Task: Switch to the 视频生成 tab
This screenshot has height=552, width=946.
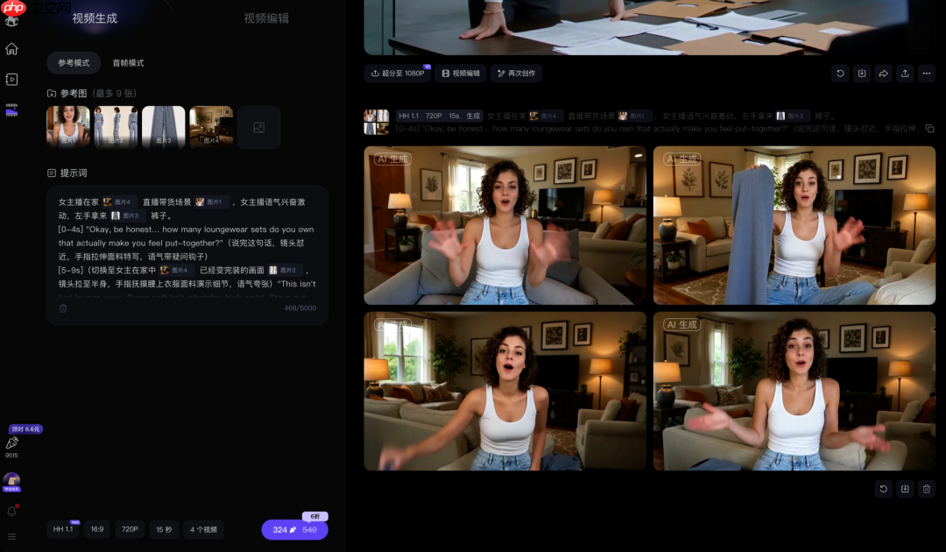Action: (95, 18)
